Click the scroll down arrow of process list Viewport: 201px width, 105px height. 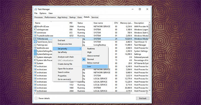pos(150,90)
